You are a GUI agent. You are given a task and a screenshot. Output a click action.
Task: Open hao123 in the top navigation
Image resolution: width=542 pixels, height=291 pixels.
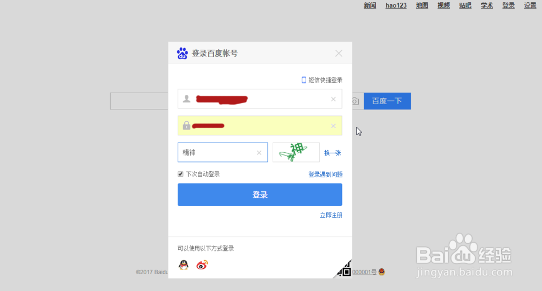[x=396, y=5]
